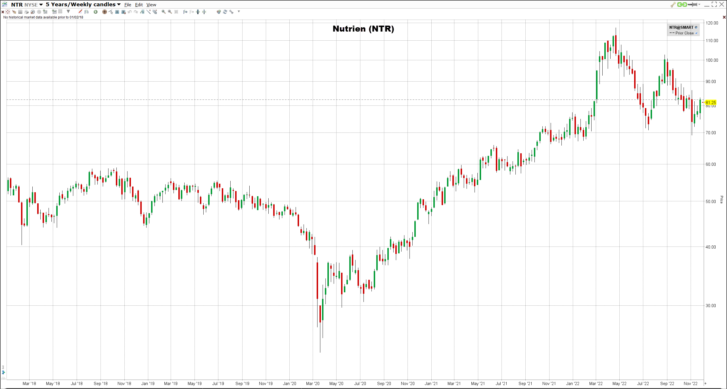727x389 pixels.
Task: Click the compress horizontal spacing icon
Action: (204, 12)
